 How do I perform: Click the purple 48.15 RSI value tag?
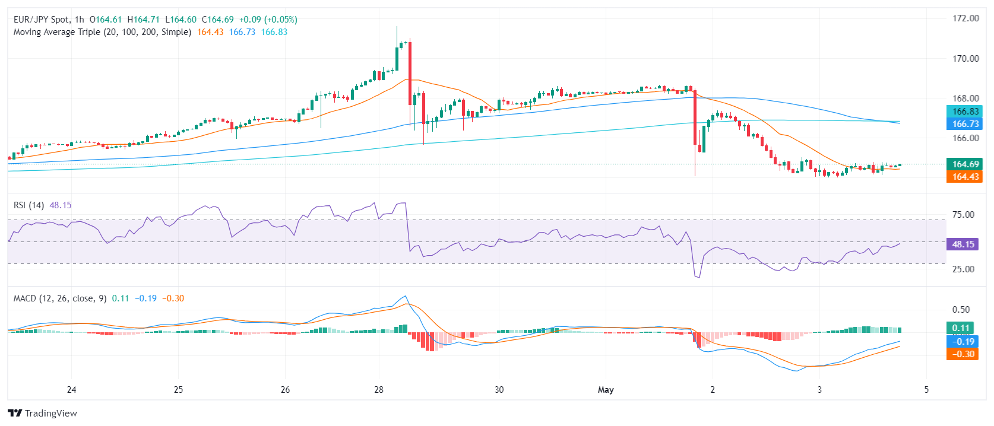click(x=963, y=244)
